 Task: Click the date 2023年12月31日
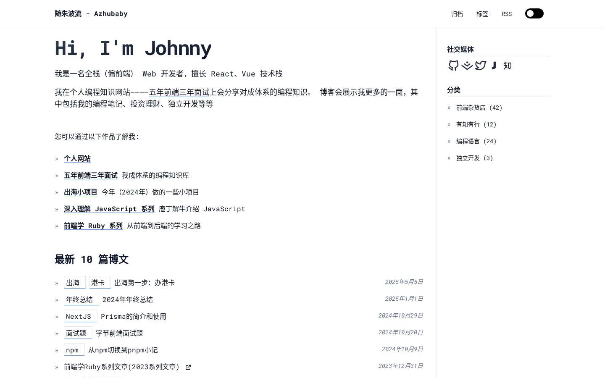[x=401, y=366]
